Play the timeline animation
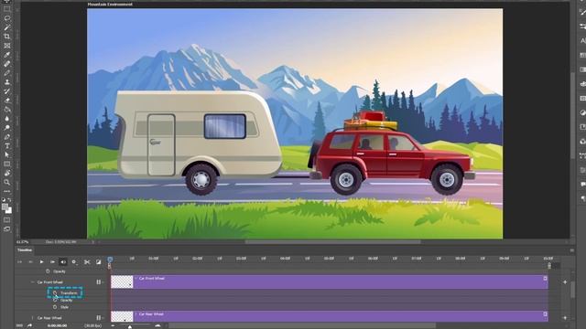The image size is (586, 329). click(x=41, y=262)
